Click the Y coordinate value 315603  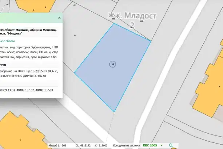pos(103,145)
